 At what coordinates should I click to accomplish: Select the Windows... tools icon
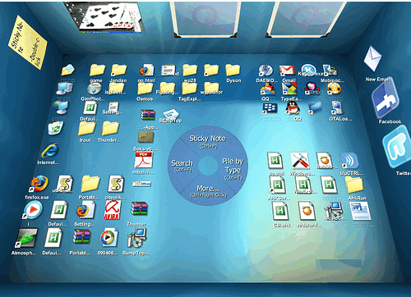coord(300,161)
